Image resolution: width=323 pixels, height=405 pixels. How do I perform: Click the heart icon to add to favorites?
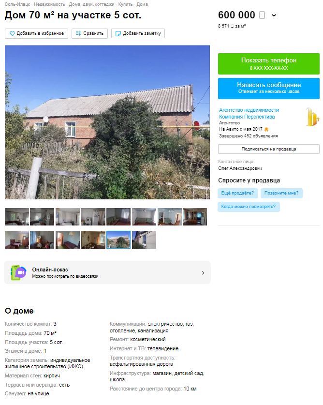pyautogui.click(x=12, y=33)
